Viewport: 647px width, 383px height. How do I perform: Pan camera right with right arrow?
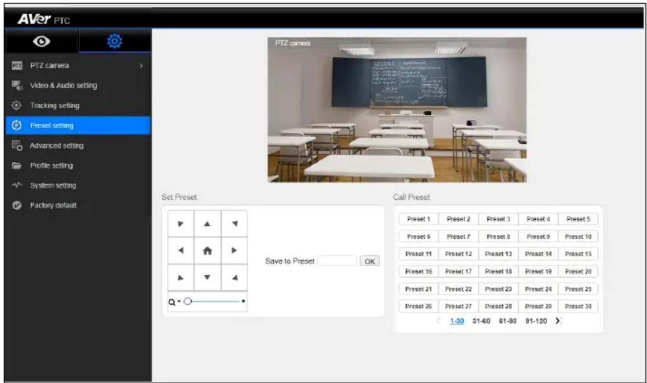point(234,251)
